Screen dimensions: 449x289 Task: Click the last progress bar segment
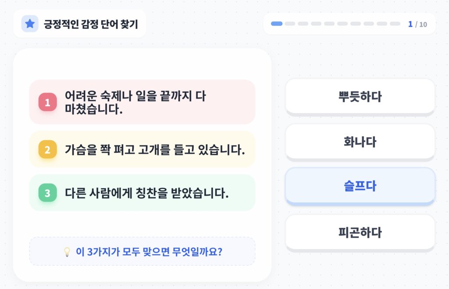pyautogui.click(x=395, y=24)
